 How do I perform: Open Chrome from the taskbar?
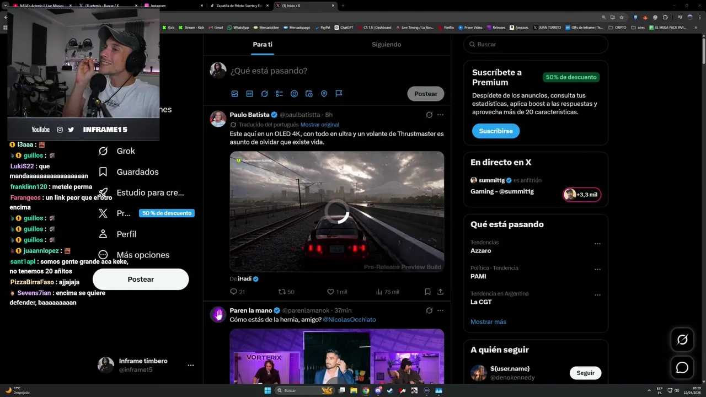(x=366, y=390)
